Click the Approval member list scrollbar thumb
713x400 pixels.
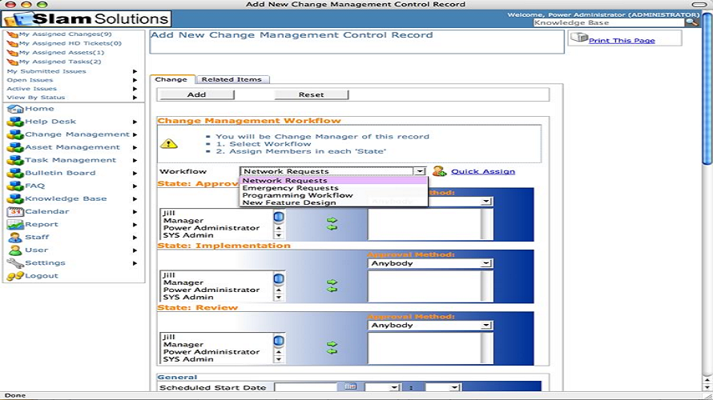279,217
